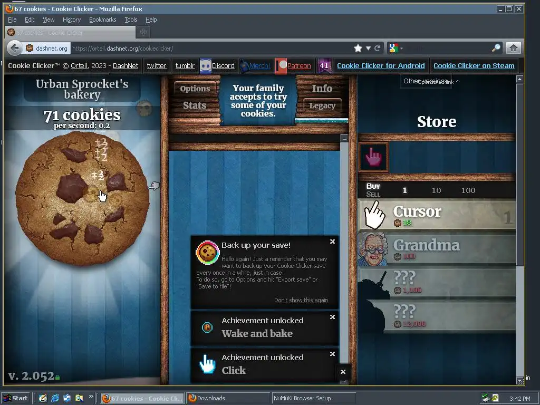Viewport: 540px width, 405px height.
Task: Rename bakery via Urban Sprocket's bakery title
Action: point(82,89)
